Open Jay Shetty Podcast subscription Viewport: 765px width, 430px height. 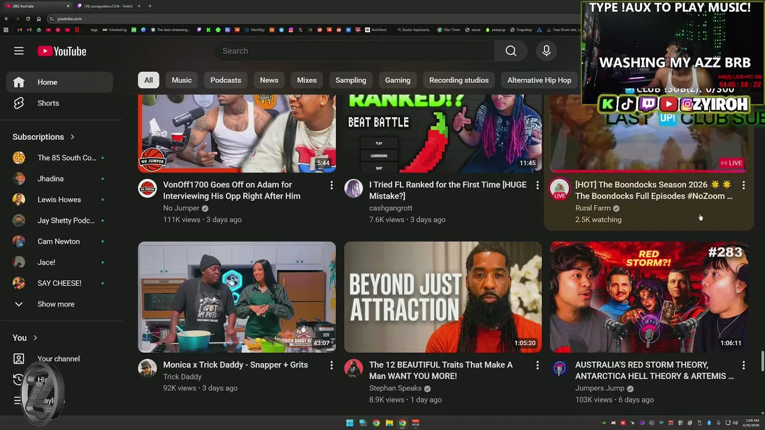[60, 220]
